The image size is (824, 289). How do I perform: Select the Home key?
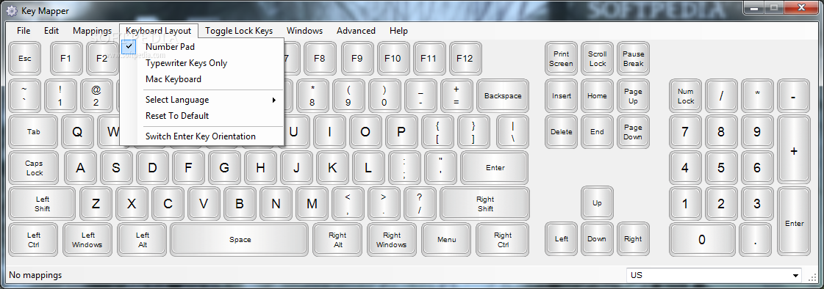597,95
